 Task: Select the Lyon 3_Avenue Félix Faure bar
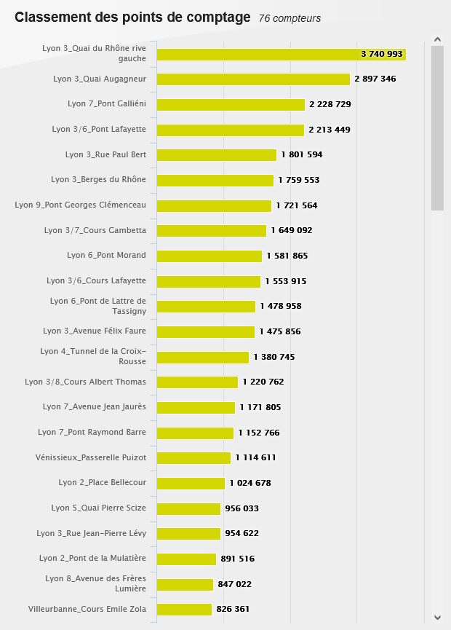click(206, 331)
